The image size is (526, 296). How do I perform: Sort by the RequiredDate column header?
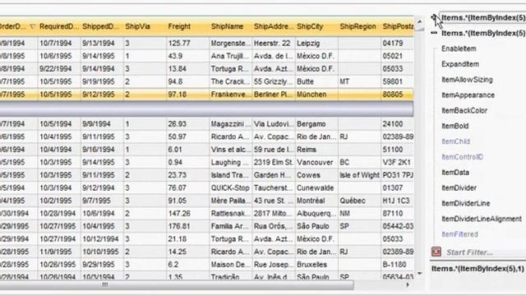58,26
